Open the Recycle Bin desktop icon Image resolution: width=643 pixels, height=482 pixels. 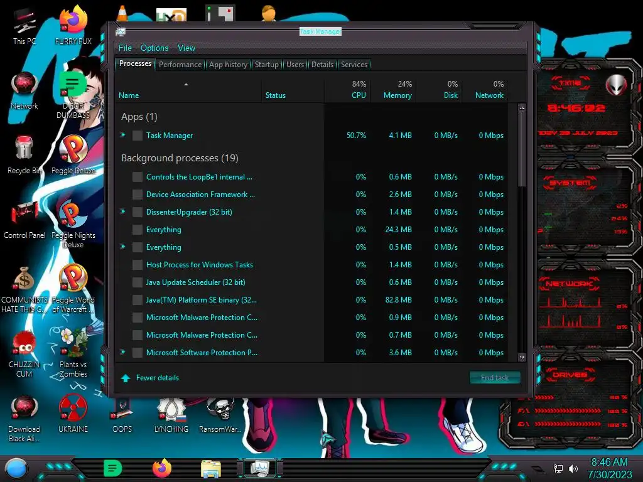[x=24, y=155]
